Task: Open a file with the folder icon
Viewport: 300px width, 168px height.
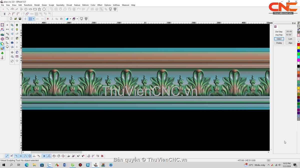Action: (15, 19)
